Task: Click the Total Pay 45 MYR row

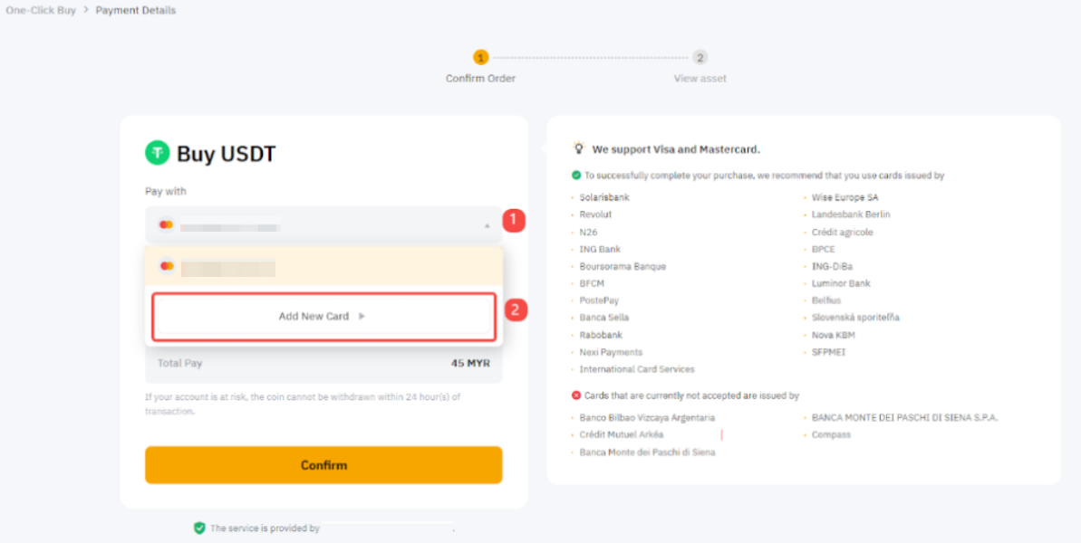Action: (323, 363)
